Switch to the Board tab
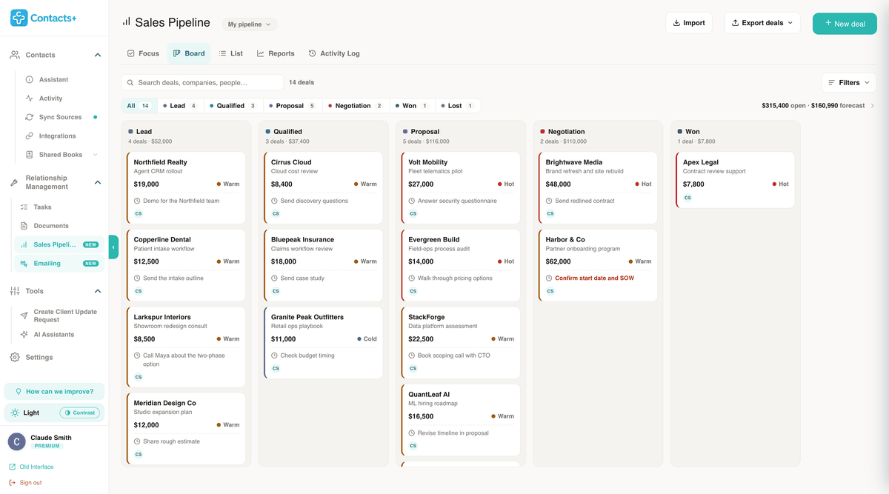Viewport: 889px width, 494px height. coord(189,53)
